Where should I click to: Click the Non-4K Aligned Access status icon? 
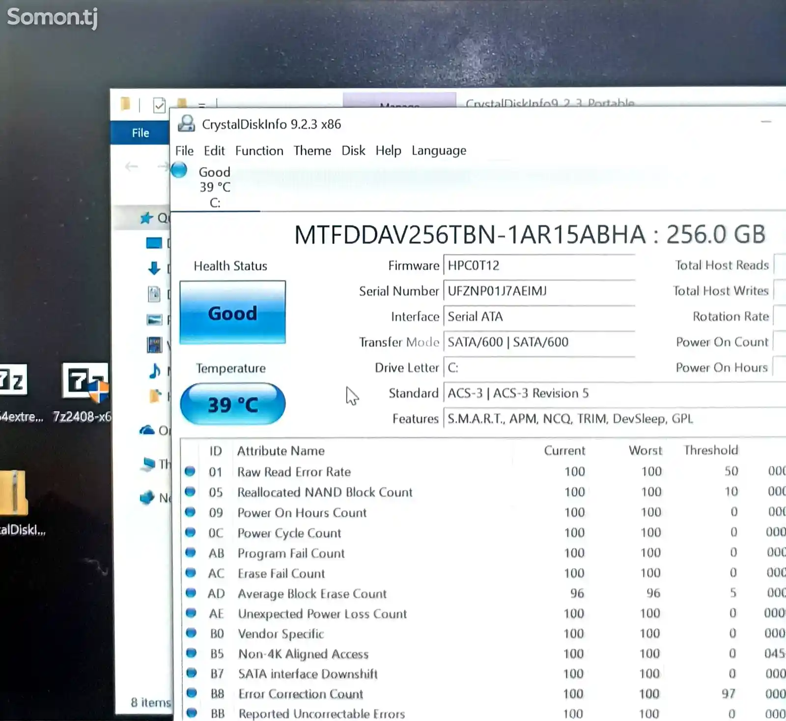pos(192,653)
